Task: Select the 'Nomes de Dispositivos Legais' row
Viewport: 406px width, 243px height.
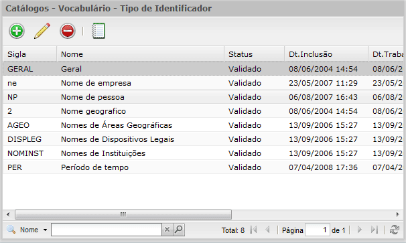Action: coord(203,139)
